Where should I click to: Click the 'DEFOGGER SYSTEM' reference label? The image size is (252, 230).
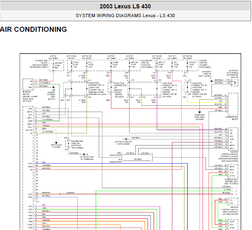coord(56,146)
